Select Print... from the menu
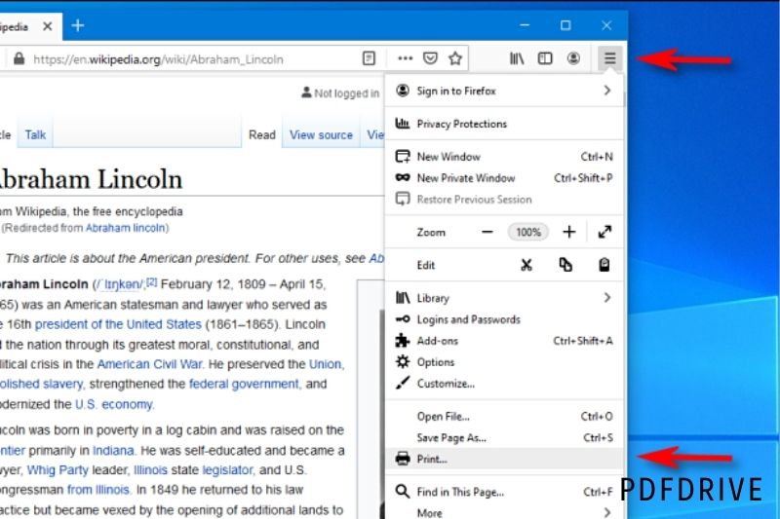 504,459
